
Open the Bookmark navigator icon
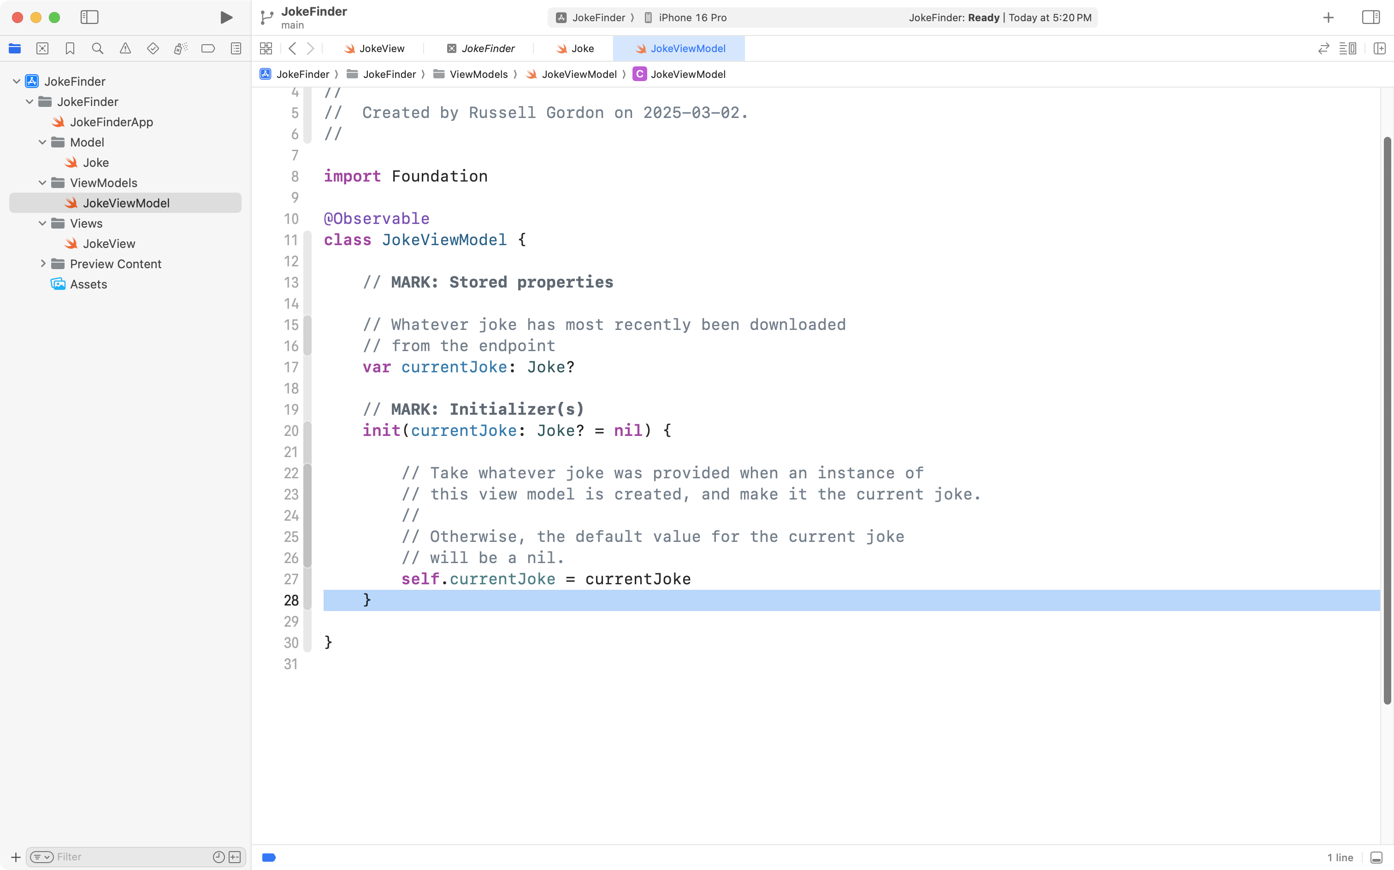click(70, 48)
